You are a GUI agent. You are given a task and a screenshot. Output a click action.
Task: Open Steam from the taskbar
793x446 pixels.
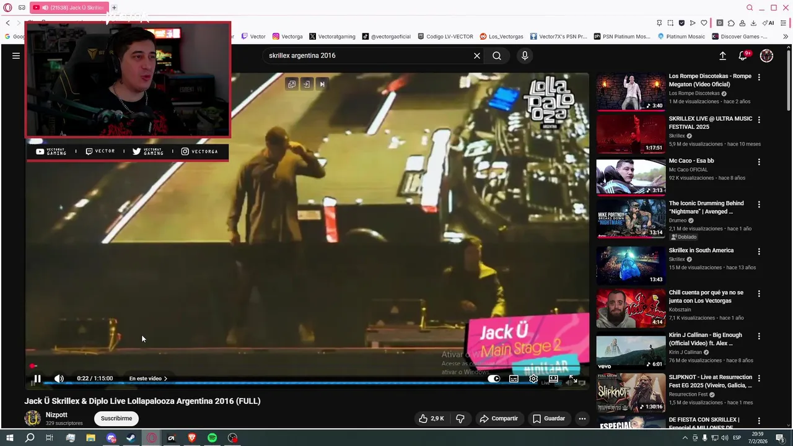[131, 438]
